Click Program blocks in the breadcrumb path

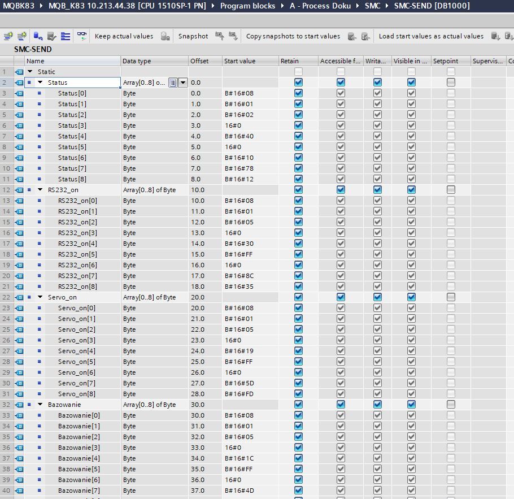pyautogui.click(x=247, y=6)
